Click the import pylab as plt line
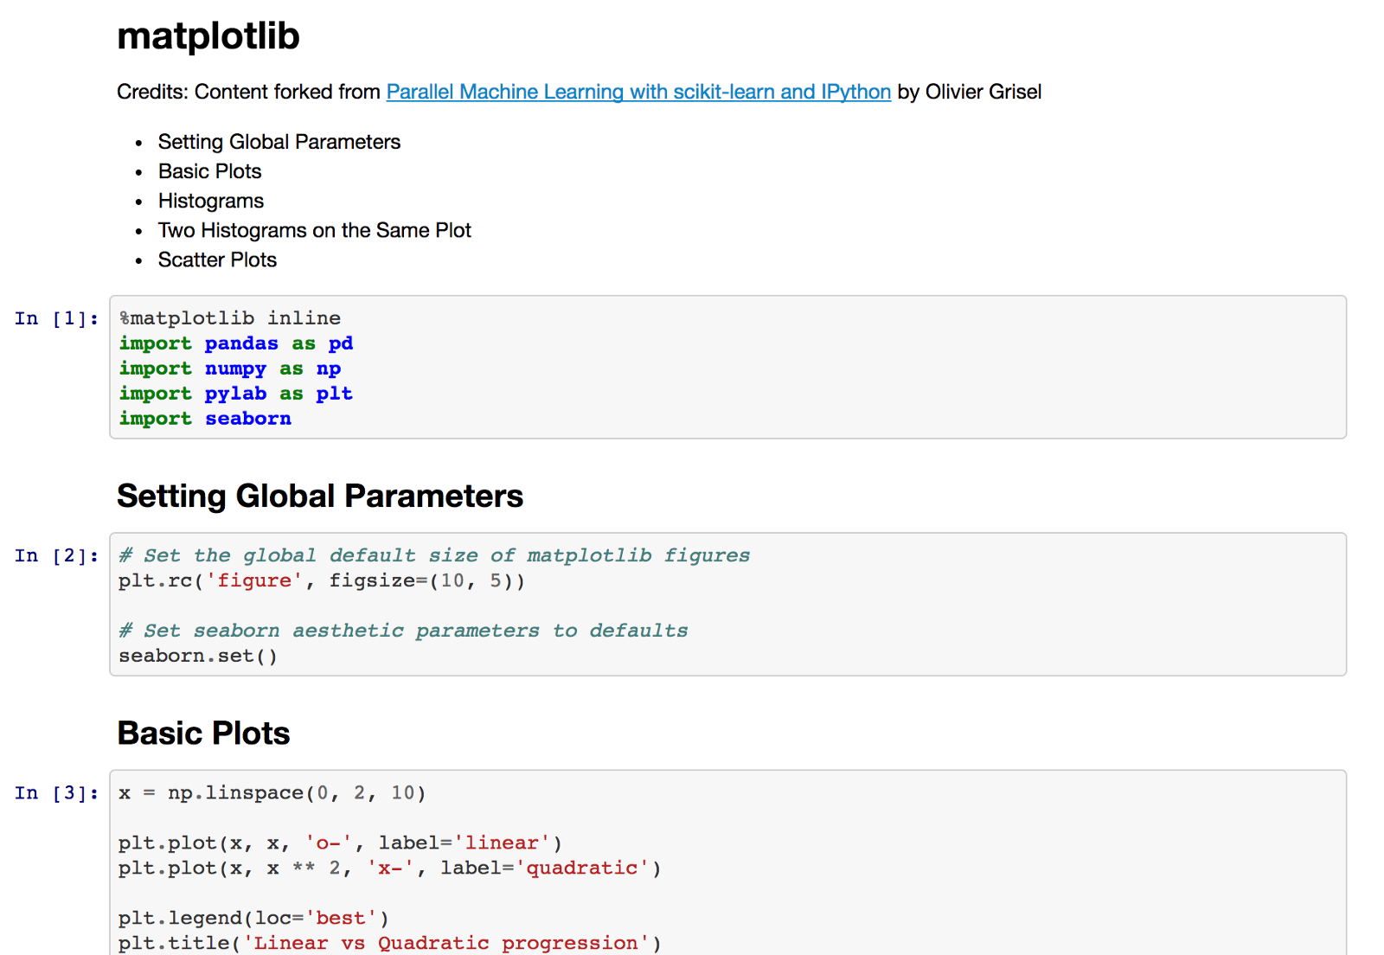The image size is (1384, 955). [235, 394]
